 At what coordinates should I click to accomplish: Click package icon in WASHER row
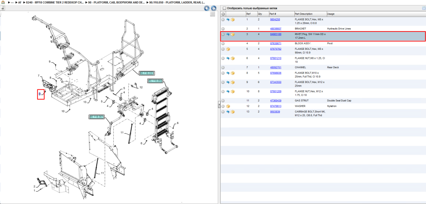pos(228,106)
